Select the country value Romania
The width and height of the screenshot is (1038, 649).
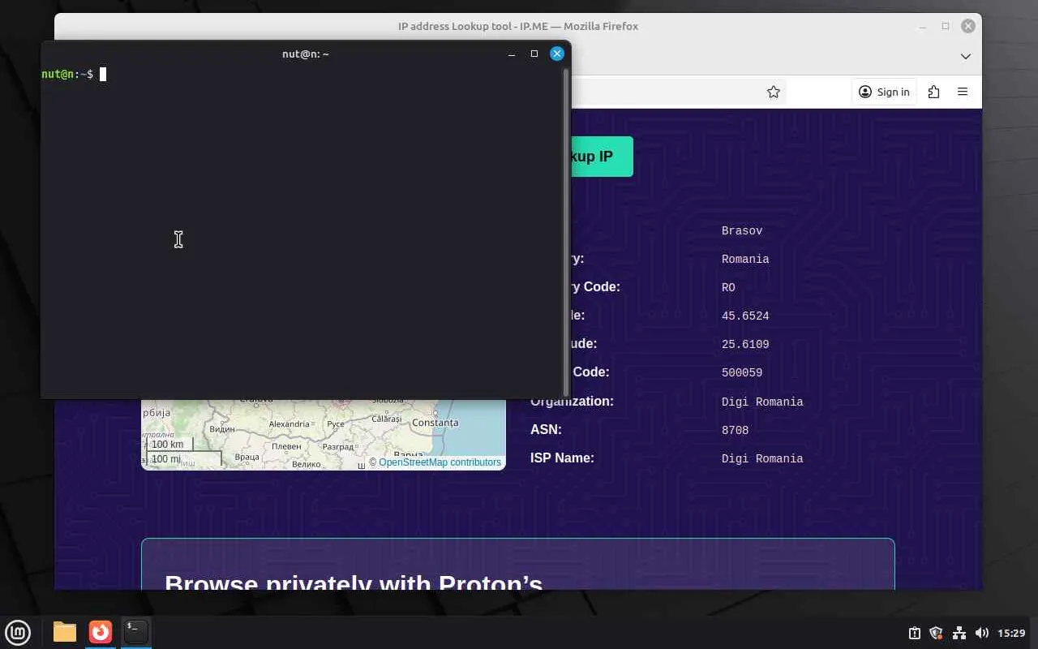(x=745, y=260)
